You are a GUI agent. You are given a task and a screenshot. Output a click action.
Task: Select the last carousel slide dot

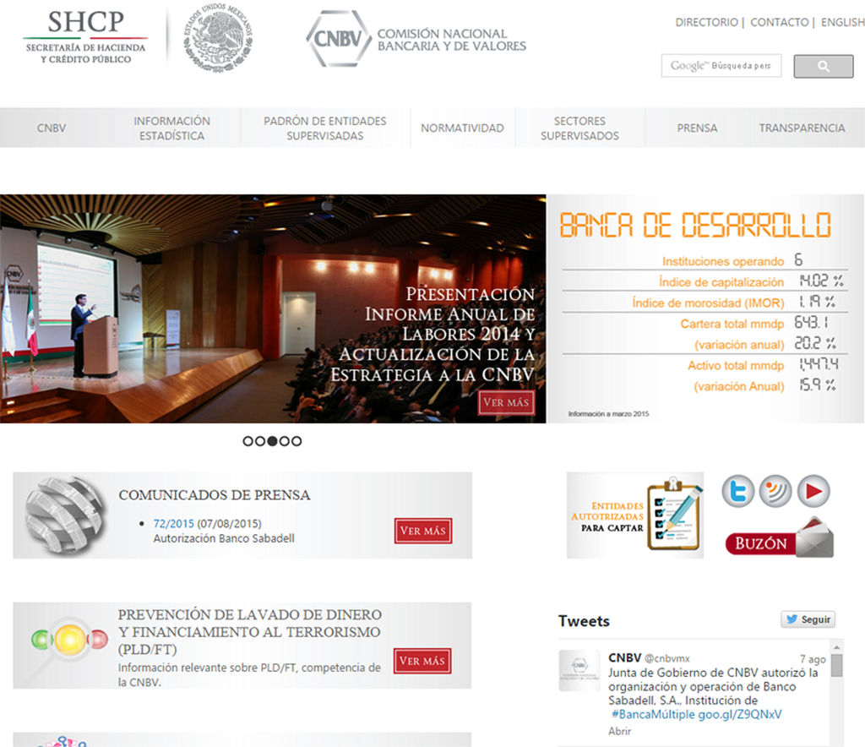pos(296,441)
